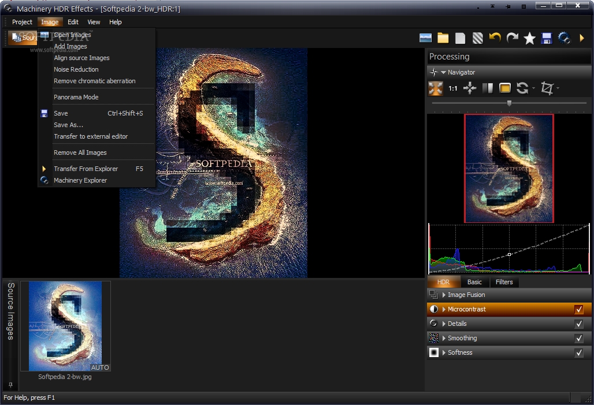
Task: Open the Project menu
Action: 22,22
